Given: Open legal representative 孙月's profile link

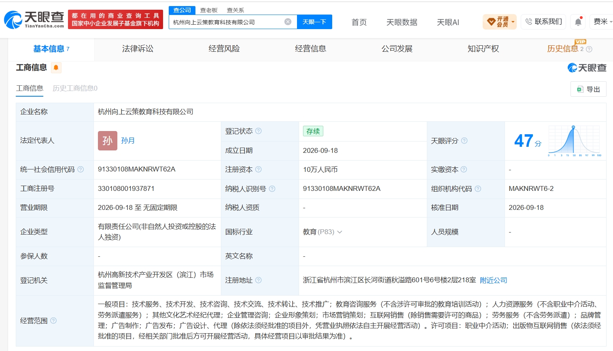Looking at the screenshot, I should 128,141.
